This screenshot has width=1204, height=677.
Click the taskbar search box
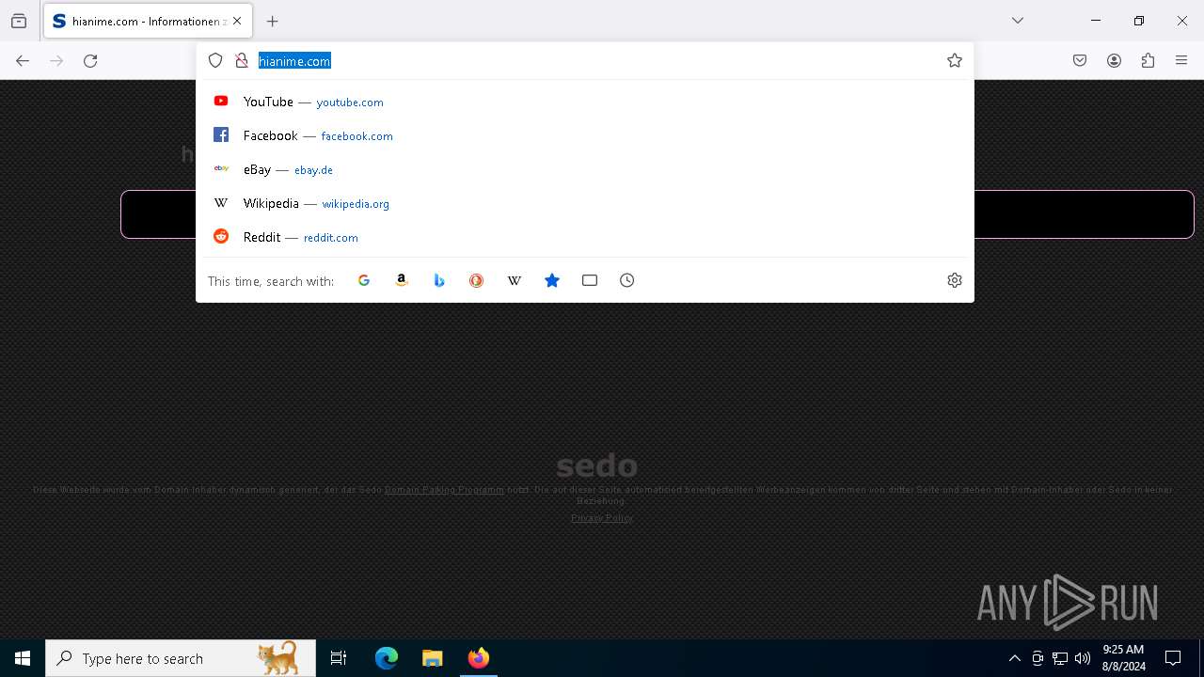click(x=181, y=658)
